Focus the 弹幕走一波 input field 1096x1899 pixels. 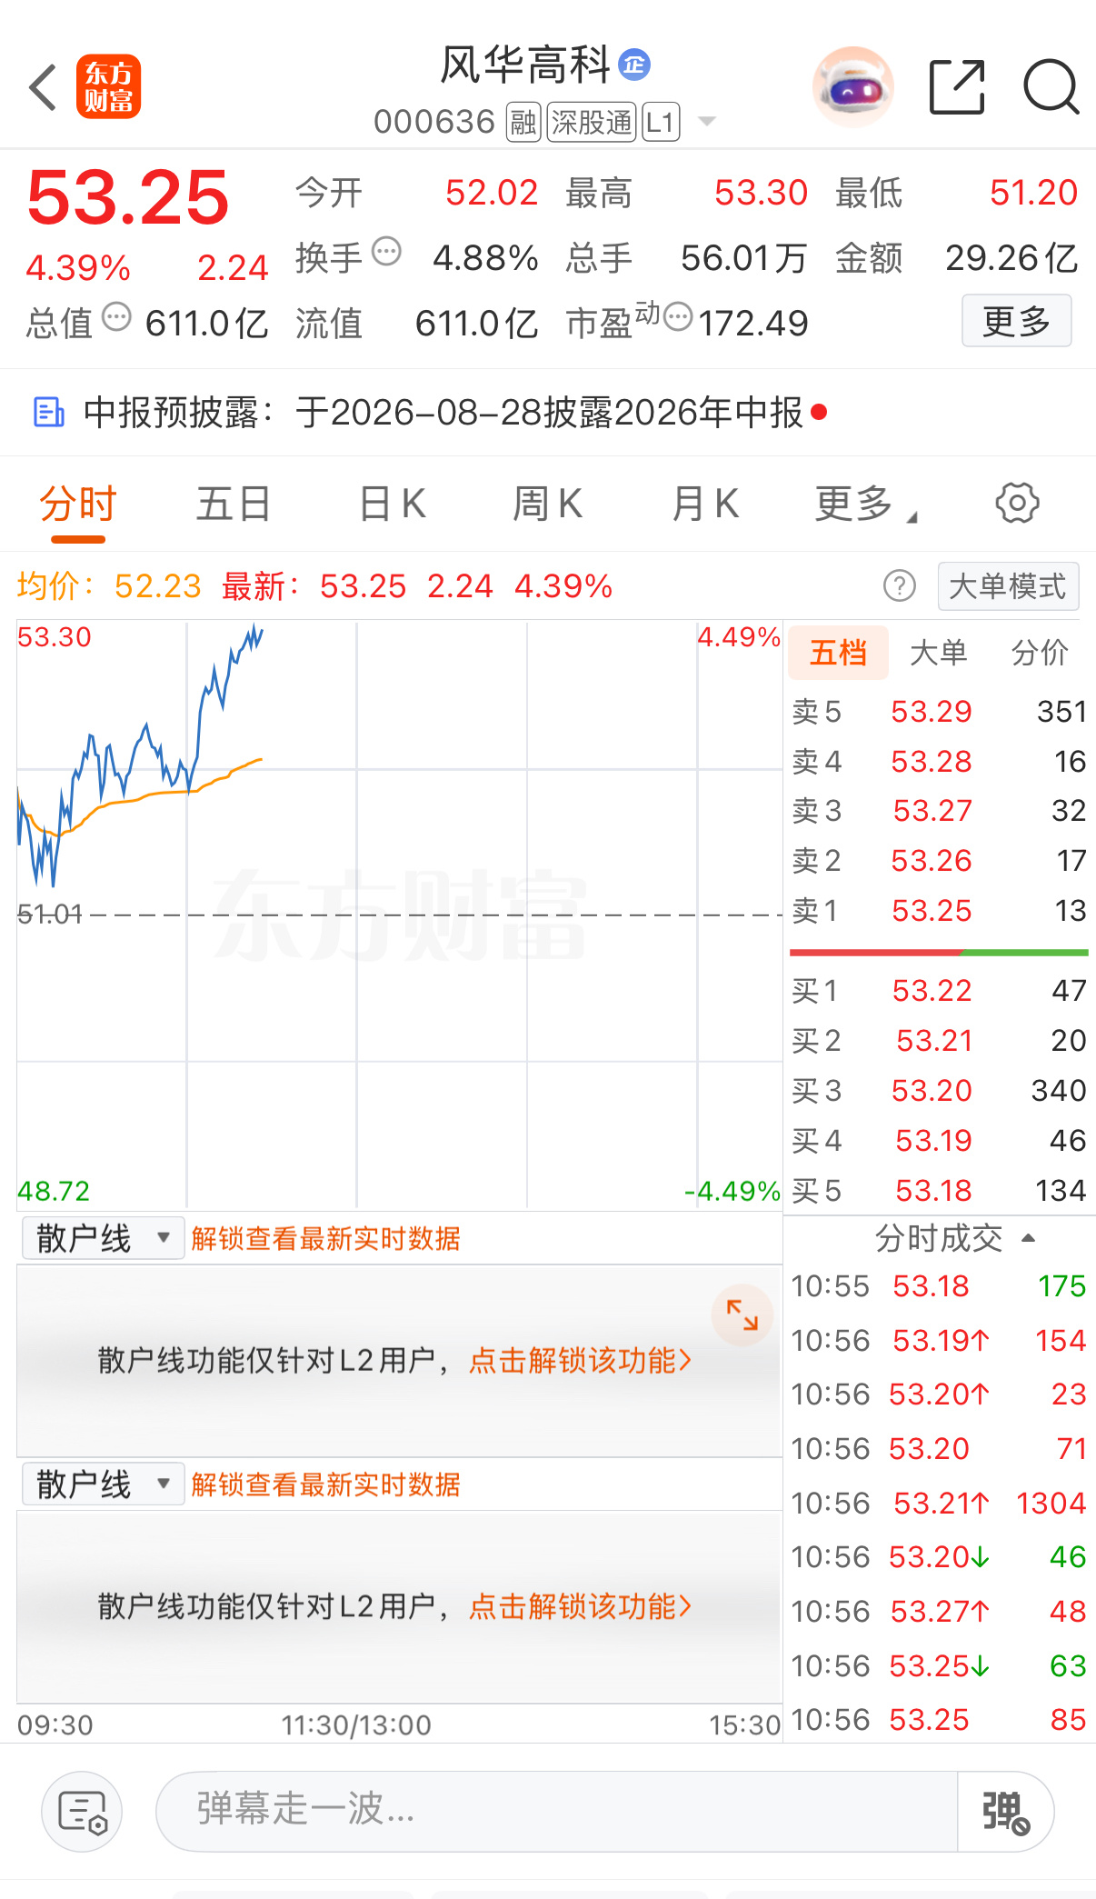(556, 1811)
